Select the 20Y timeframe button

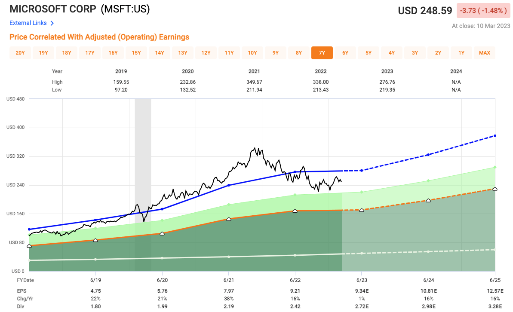click(x=20, y=52)
